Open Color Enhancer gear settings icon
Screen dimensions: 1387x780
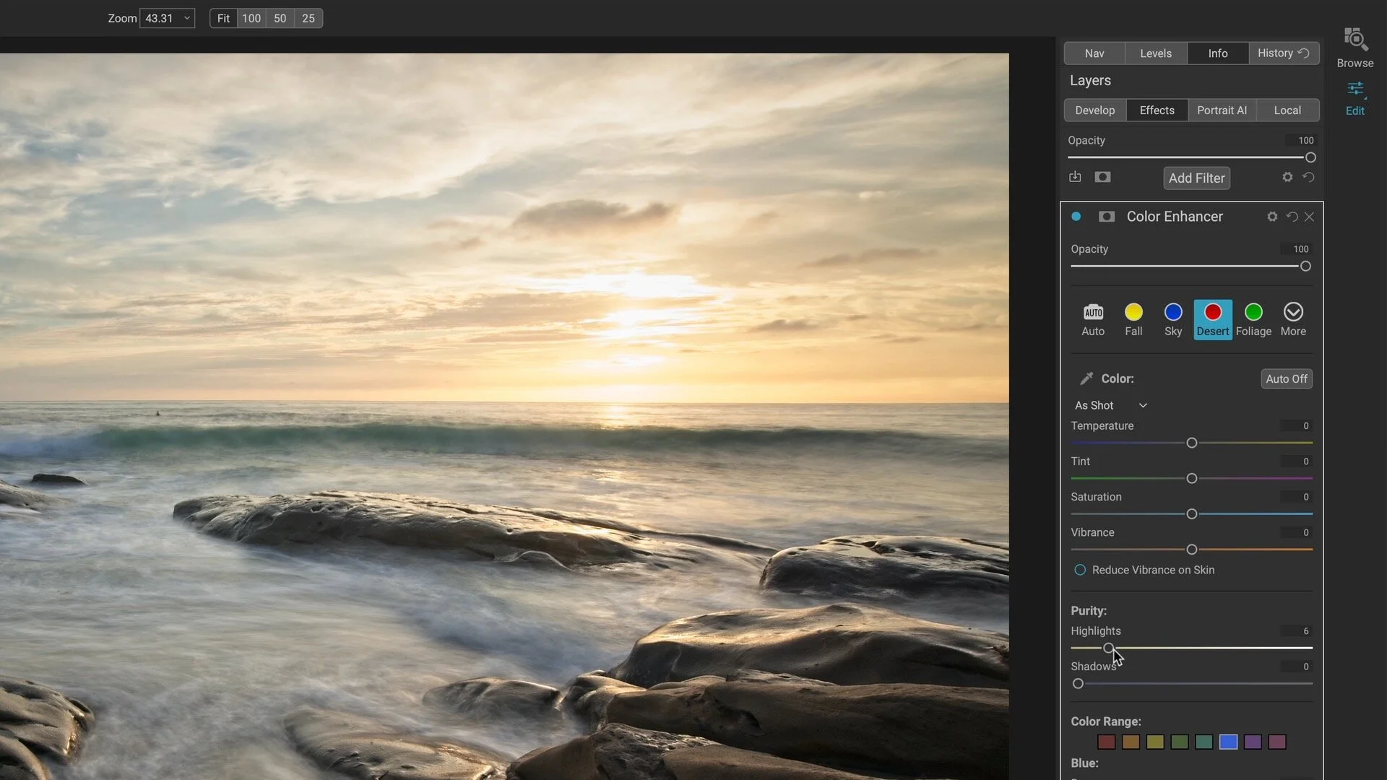click(1271, 217)
